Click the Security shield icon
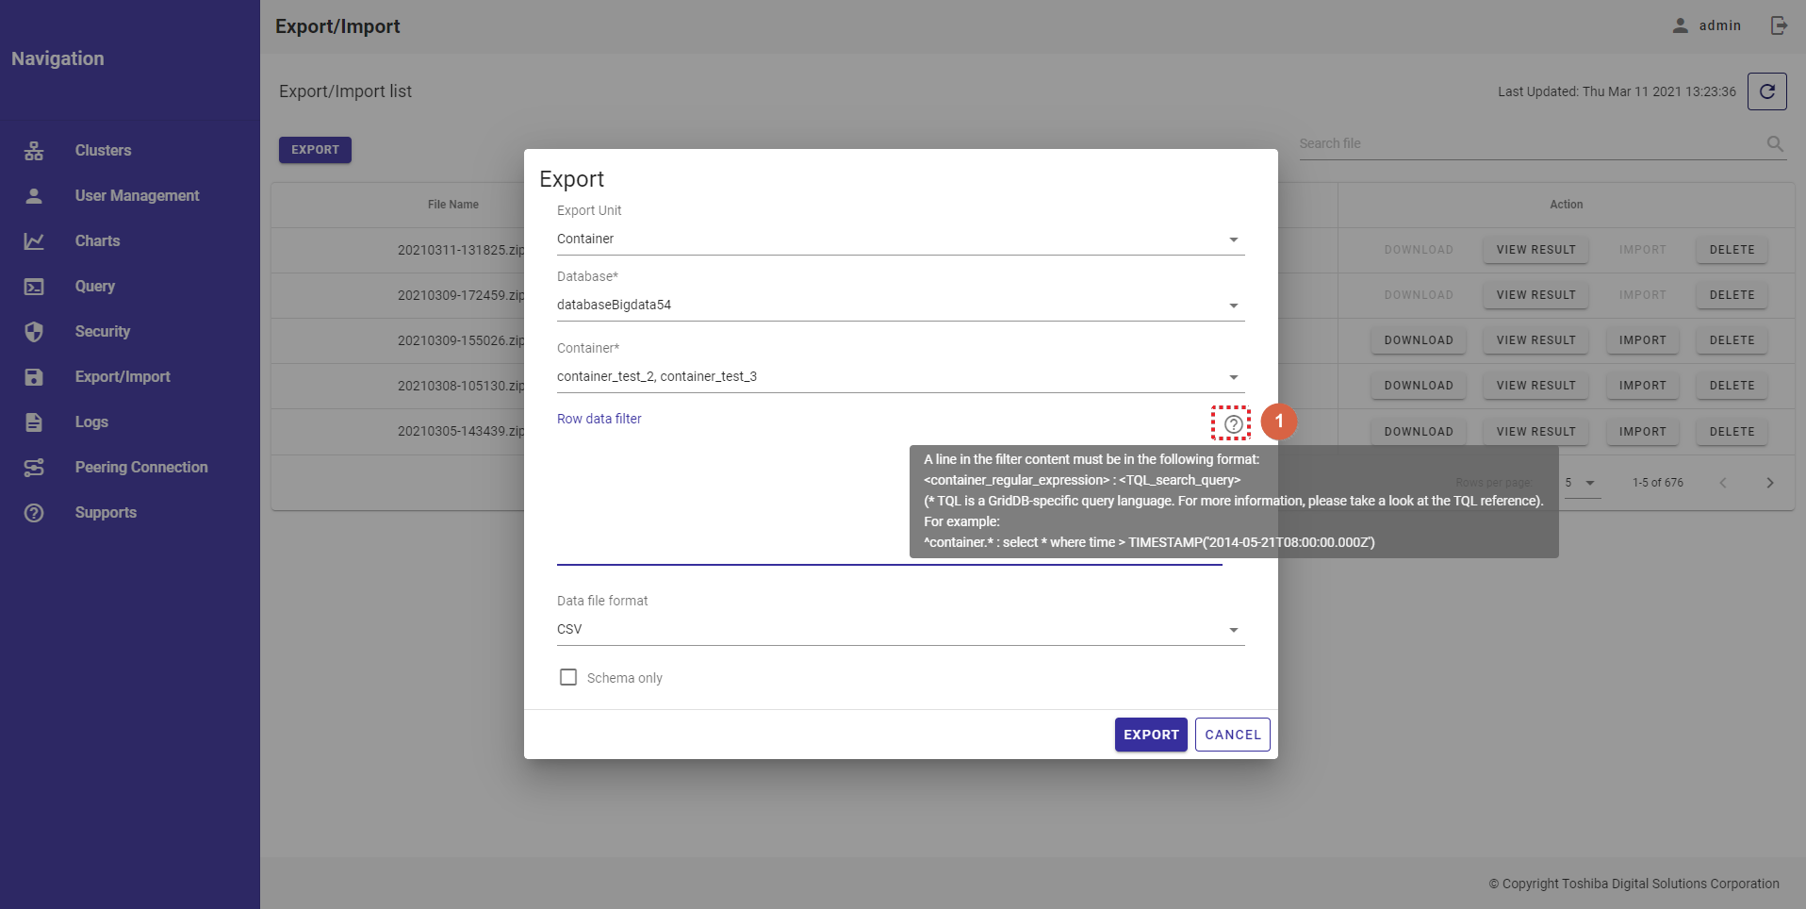This screenshot has width=1806, height=909. coord(34,332)
